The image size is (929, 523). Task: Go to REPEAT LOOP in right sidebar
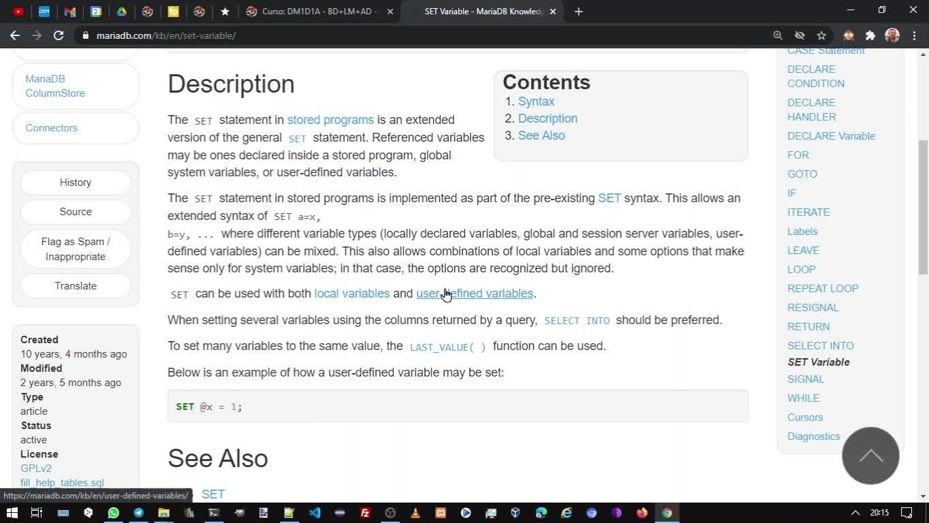(x=823, y=289)
